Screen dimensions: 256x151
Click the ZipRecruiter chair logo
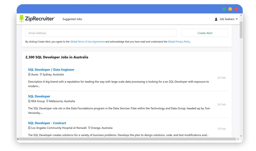[x=22, y=19]
